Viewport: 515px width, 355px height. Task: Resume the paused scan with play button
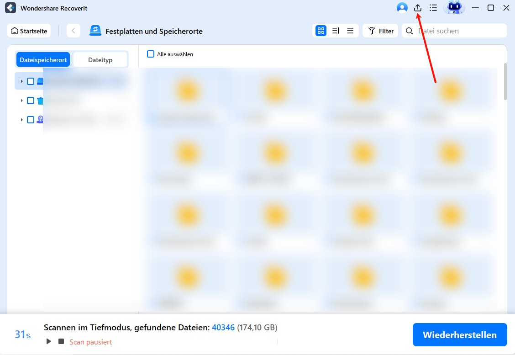pyautogui.click(x=48, y=341)
